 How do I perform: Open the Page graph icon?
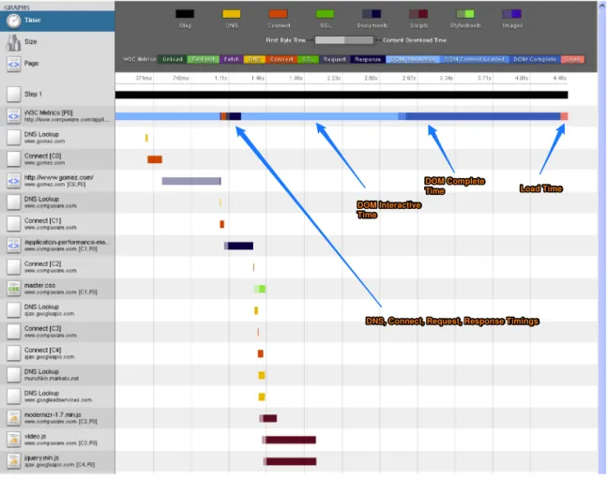13,64
